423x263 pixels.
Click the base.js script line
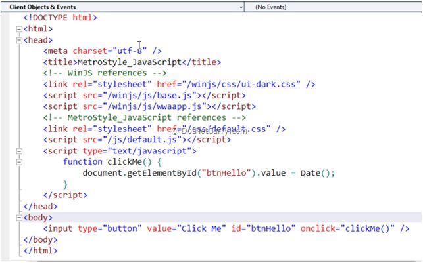click(x=145, y=96)
